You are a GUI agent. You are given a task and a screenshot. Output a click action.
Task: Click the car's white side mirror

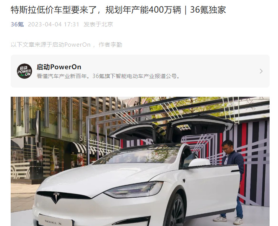tap(200, 163)
